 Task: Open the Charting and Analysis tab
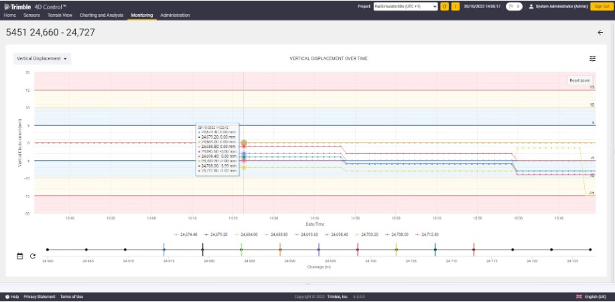tap(101, 15)
